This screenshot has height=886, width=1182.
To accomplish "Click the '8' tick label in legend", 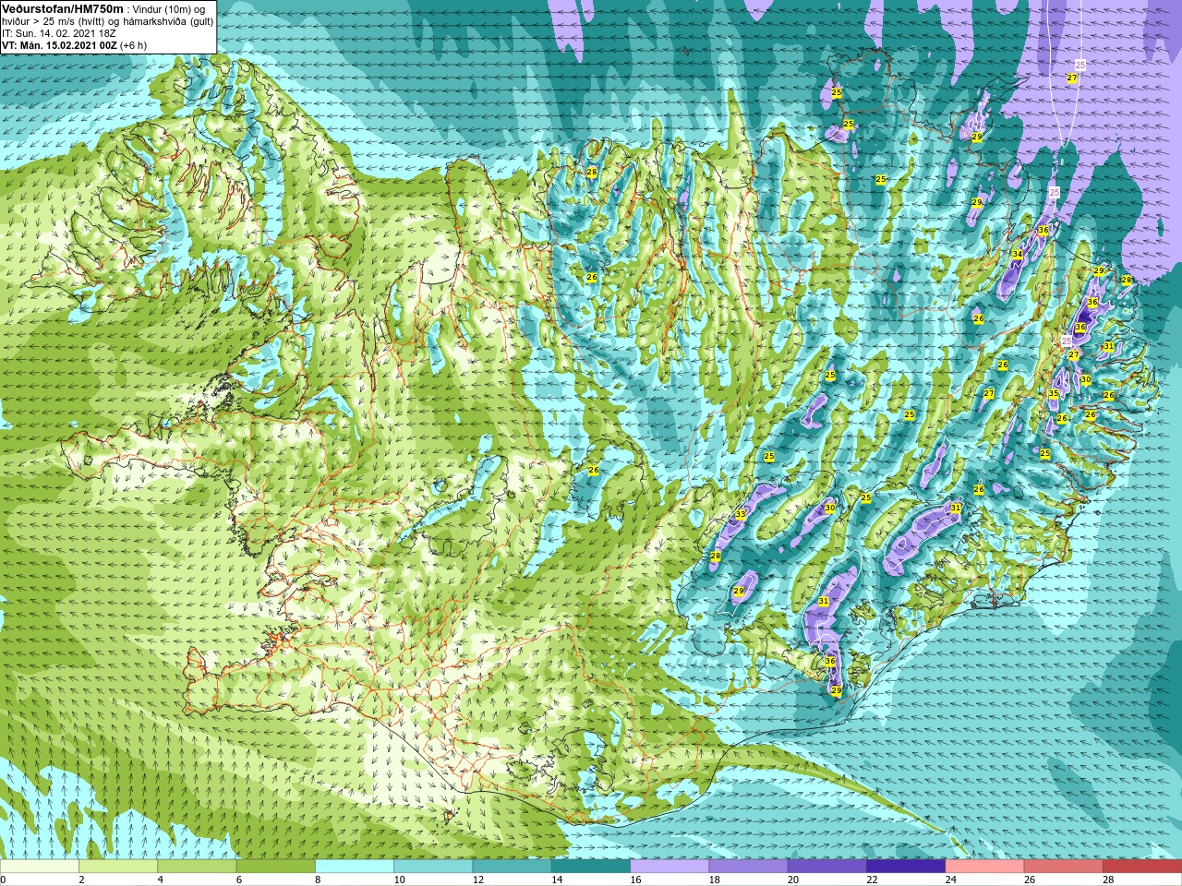I will (x=319, y=880).
